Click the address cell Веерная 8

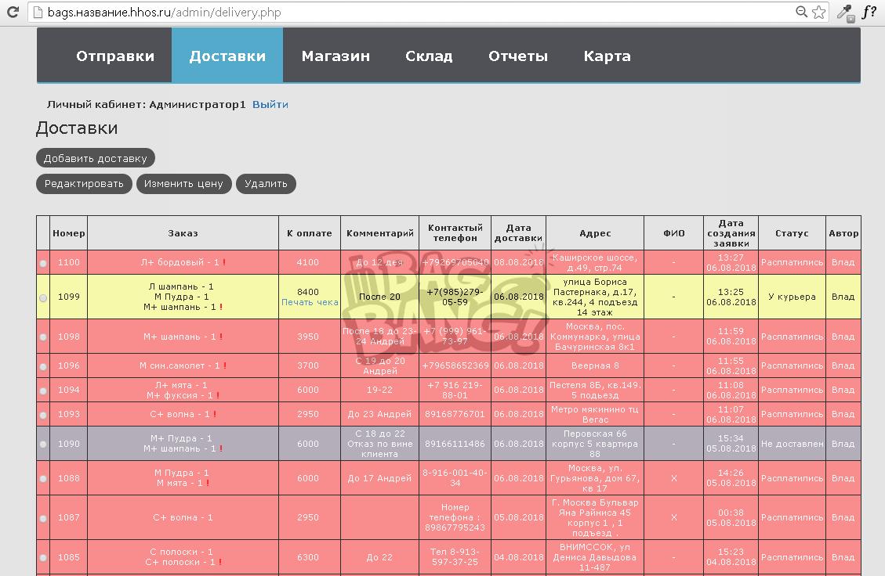[595, 365]
